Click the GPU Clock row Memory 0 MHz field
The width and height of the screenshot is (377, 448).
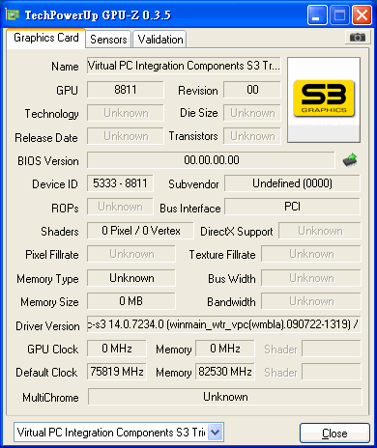click(x=225, y=349)
